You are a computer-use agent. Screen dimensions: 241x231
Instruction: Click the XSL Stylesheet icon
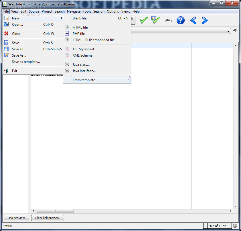pos(67,49)
